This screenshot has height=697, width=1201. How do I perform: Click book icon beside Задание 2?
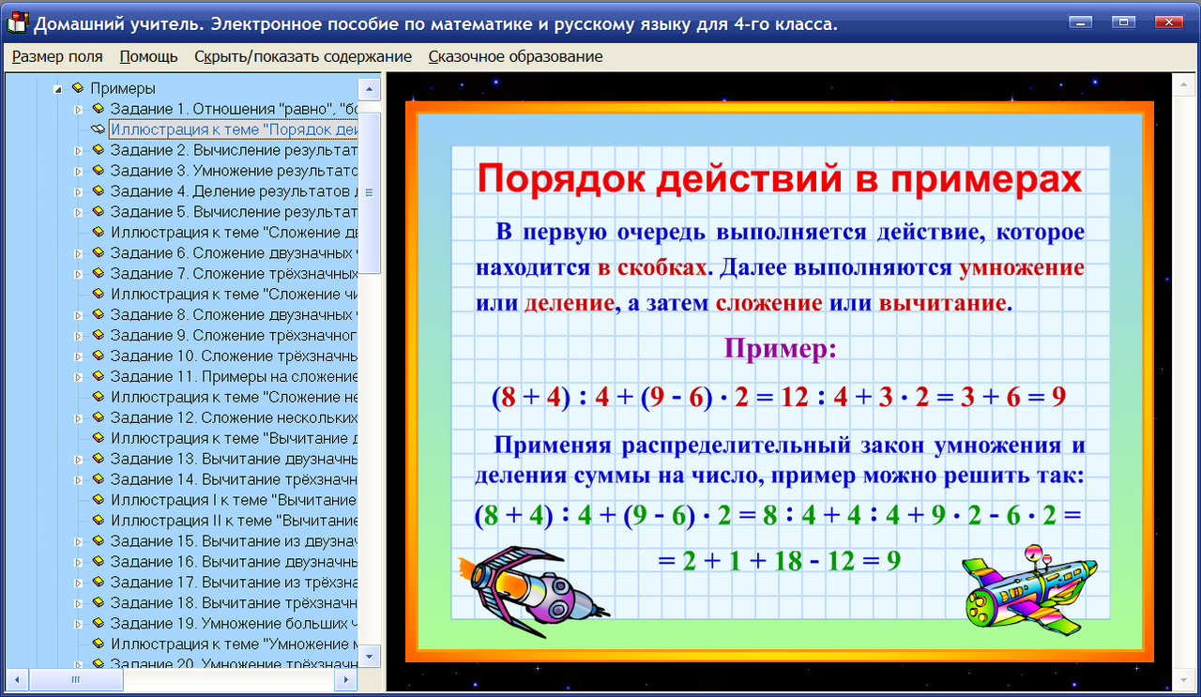98,150
